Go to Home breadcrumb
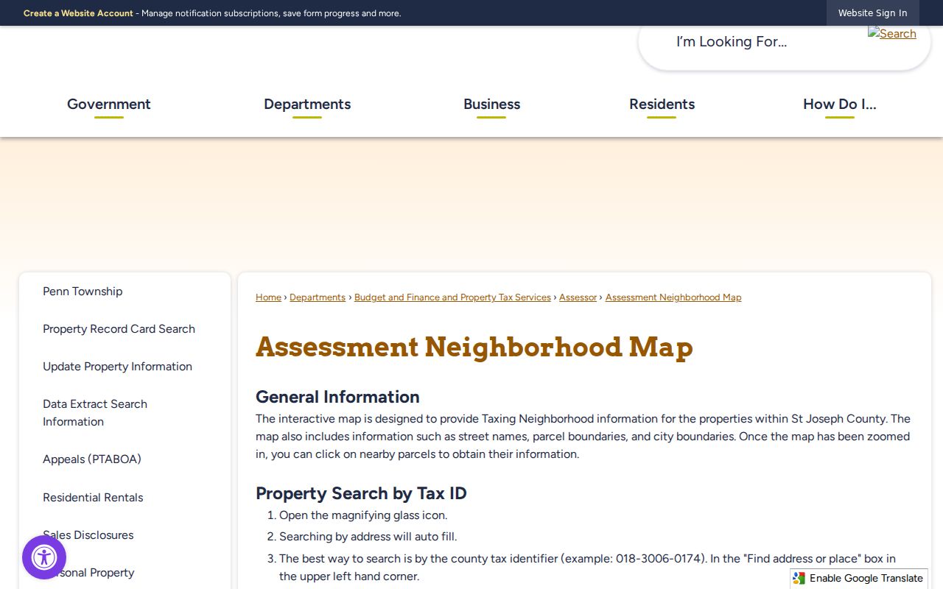The image size is (943, 589). [x=268, y=297]
